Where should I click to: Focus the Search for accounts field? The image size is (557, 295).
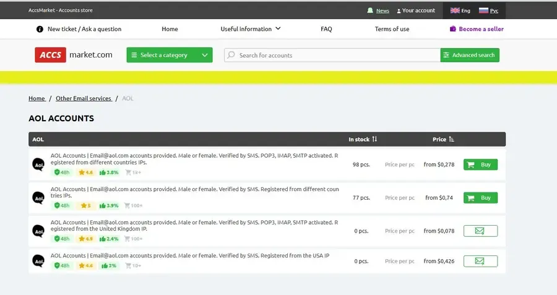(332, 55)
